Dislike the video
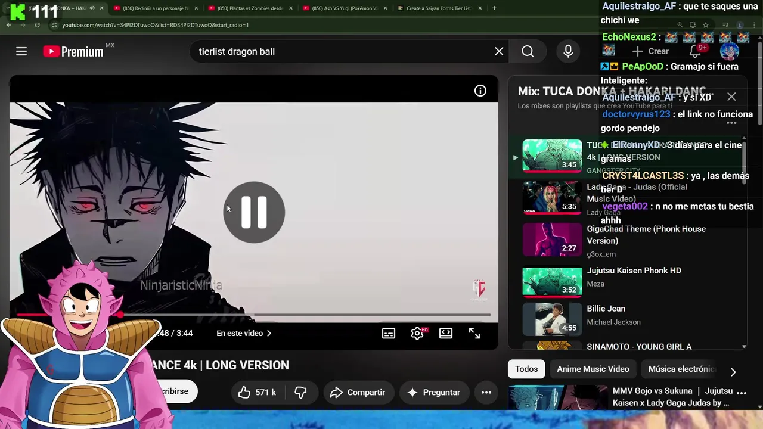The image size is (763, 429). pos(300,392)
